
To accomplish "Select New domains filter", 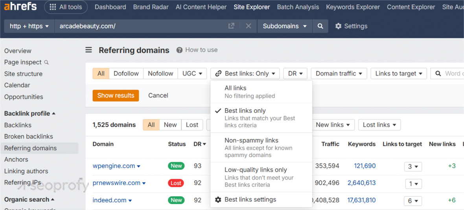I will tap(170, 125).
